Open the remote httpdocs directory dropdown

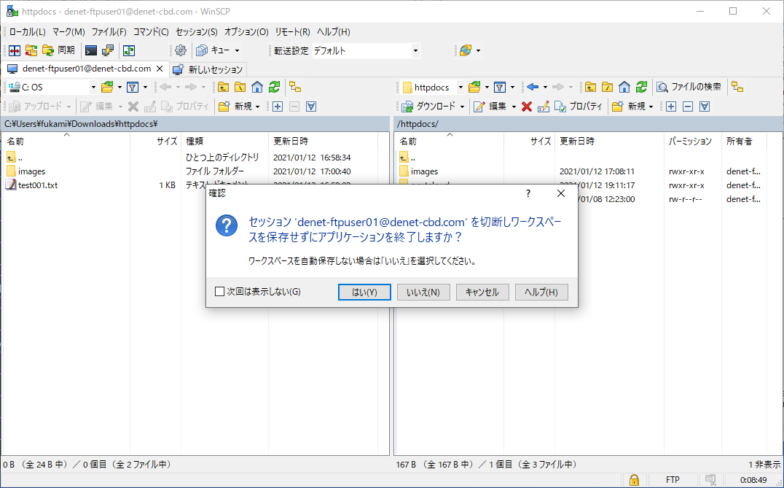460,87
